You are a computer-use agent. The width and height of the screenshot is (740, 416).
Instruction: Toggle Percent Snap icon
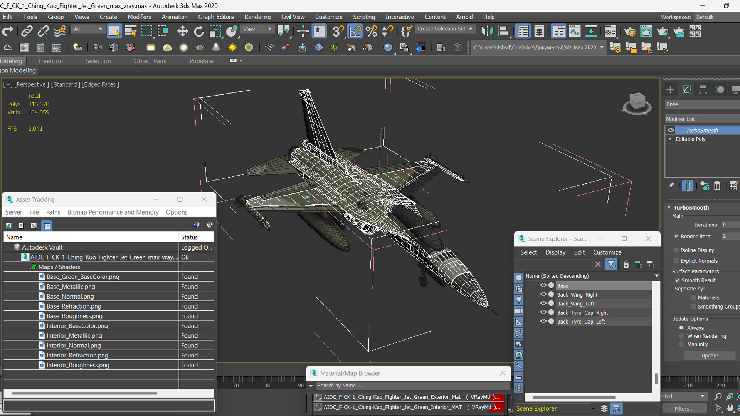click(x=371, y=31)
